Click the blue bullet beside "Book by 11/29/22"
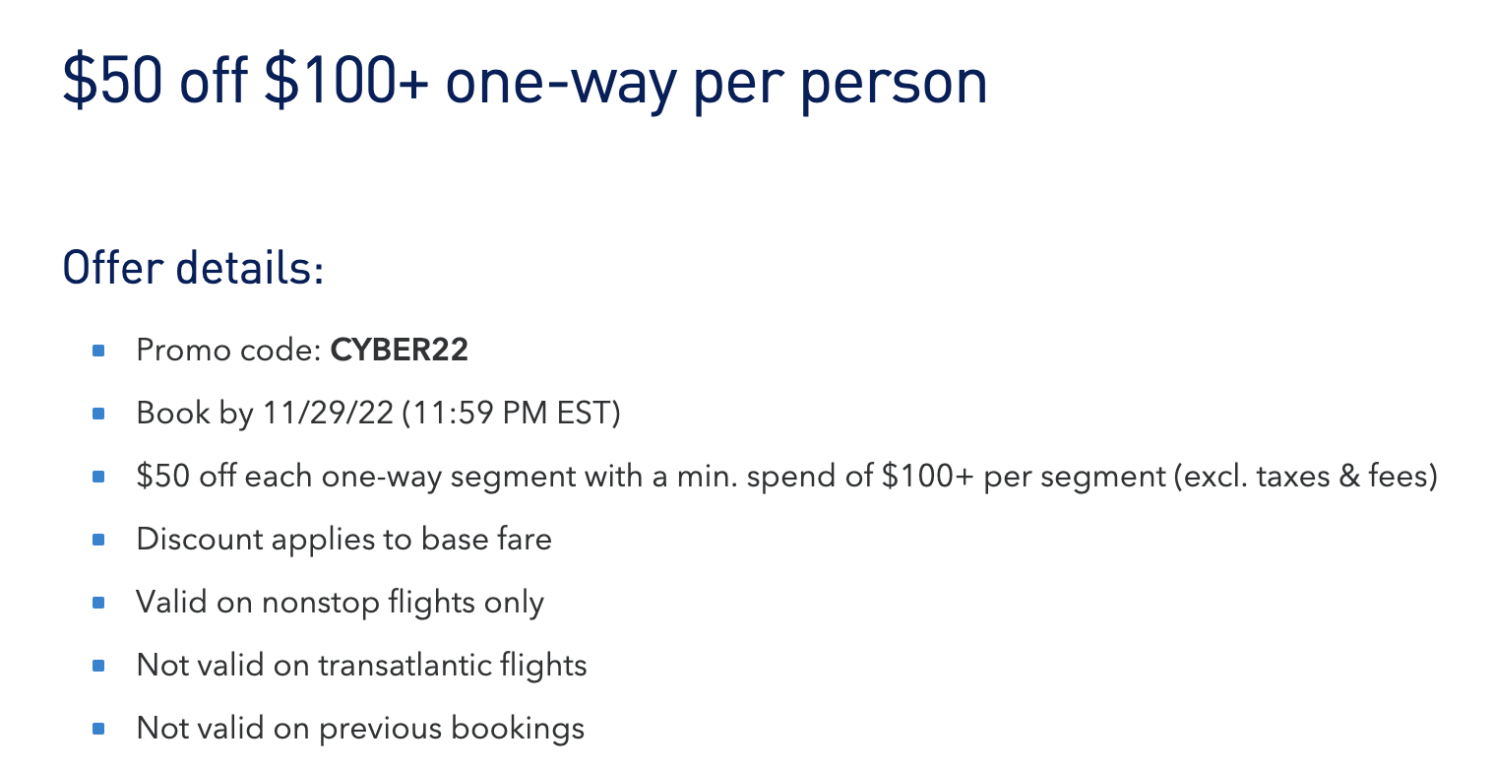Screen dimensions: 1494x770 (x=98, y=414)
